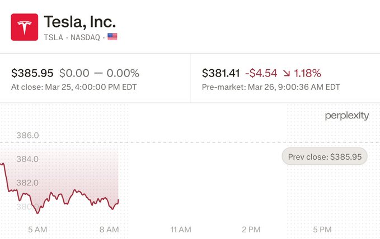Viewport: 380px width, 239px height.
Task: Click the Prev close: $385.95 badge
Action: coord(325,156)
